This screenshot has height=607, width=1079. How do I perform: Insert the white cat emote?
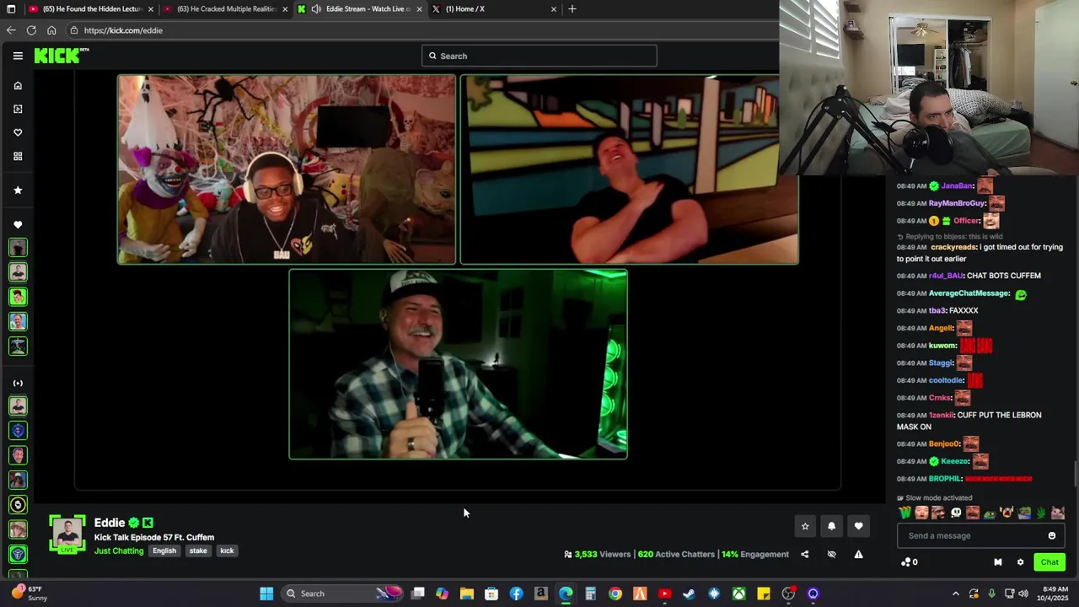pyautogui.click(x=1058, y=513)
